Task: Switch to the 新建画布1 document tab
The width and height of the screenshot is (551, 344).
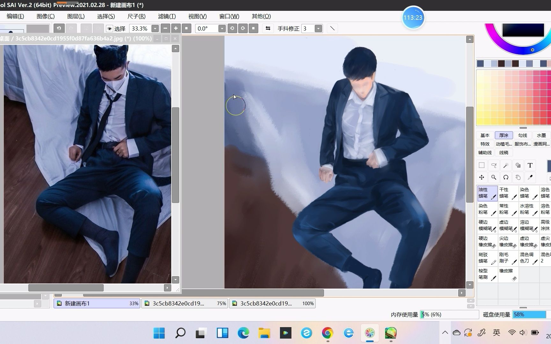Action: (x=97, y=304)
